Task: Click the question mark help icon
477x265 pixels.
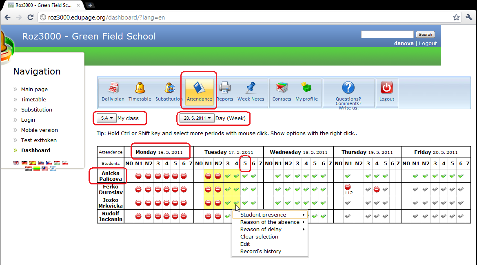Action: click(348, 88)
